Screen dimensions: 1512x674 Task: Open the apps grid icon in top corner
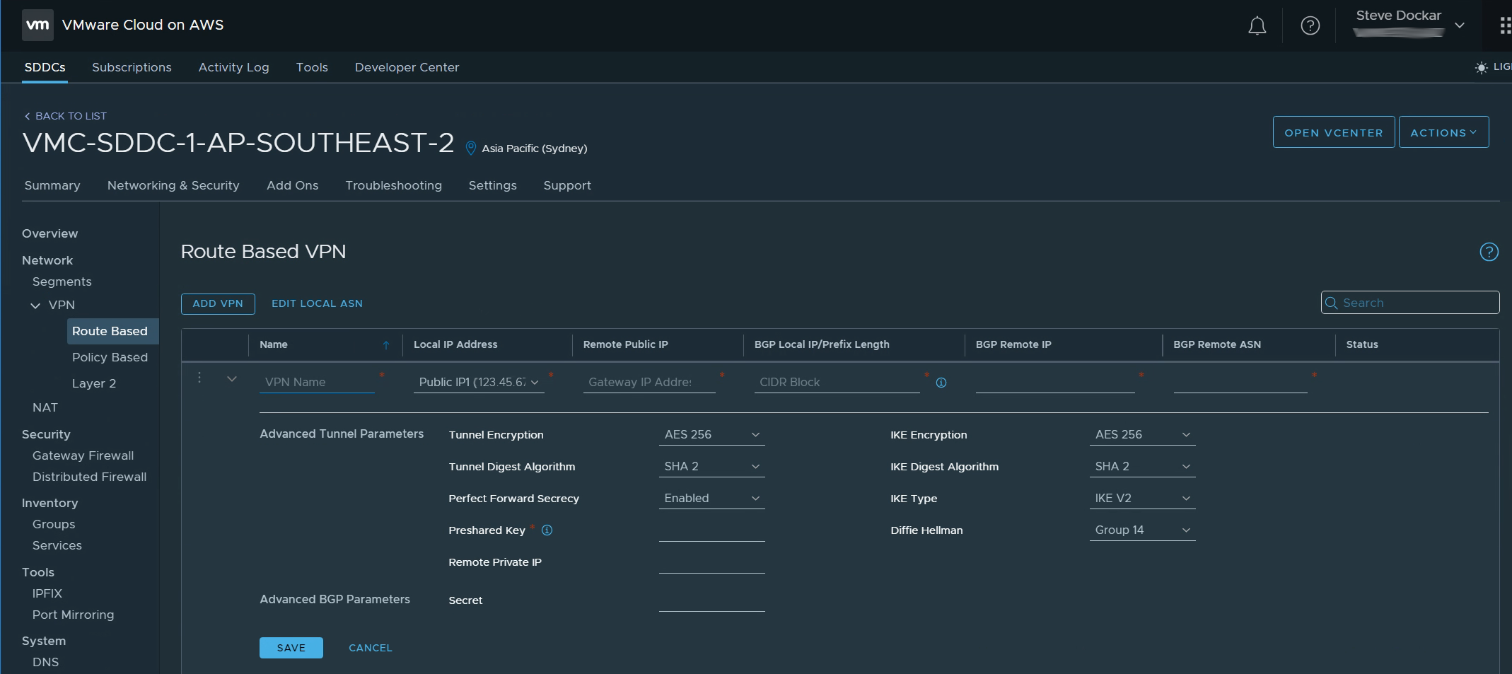point(1504,26)
